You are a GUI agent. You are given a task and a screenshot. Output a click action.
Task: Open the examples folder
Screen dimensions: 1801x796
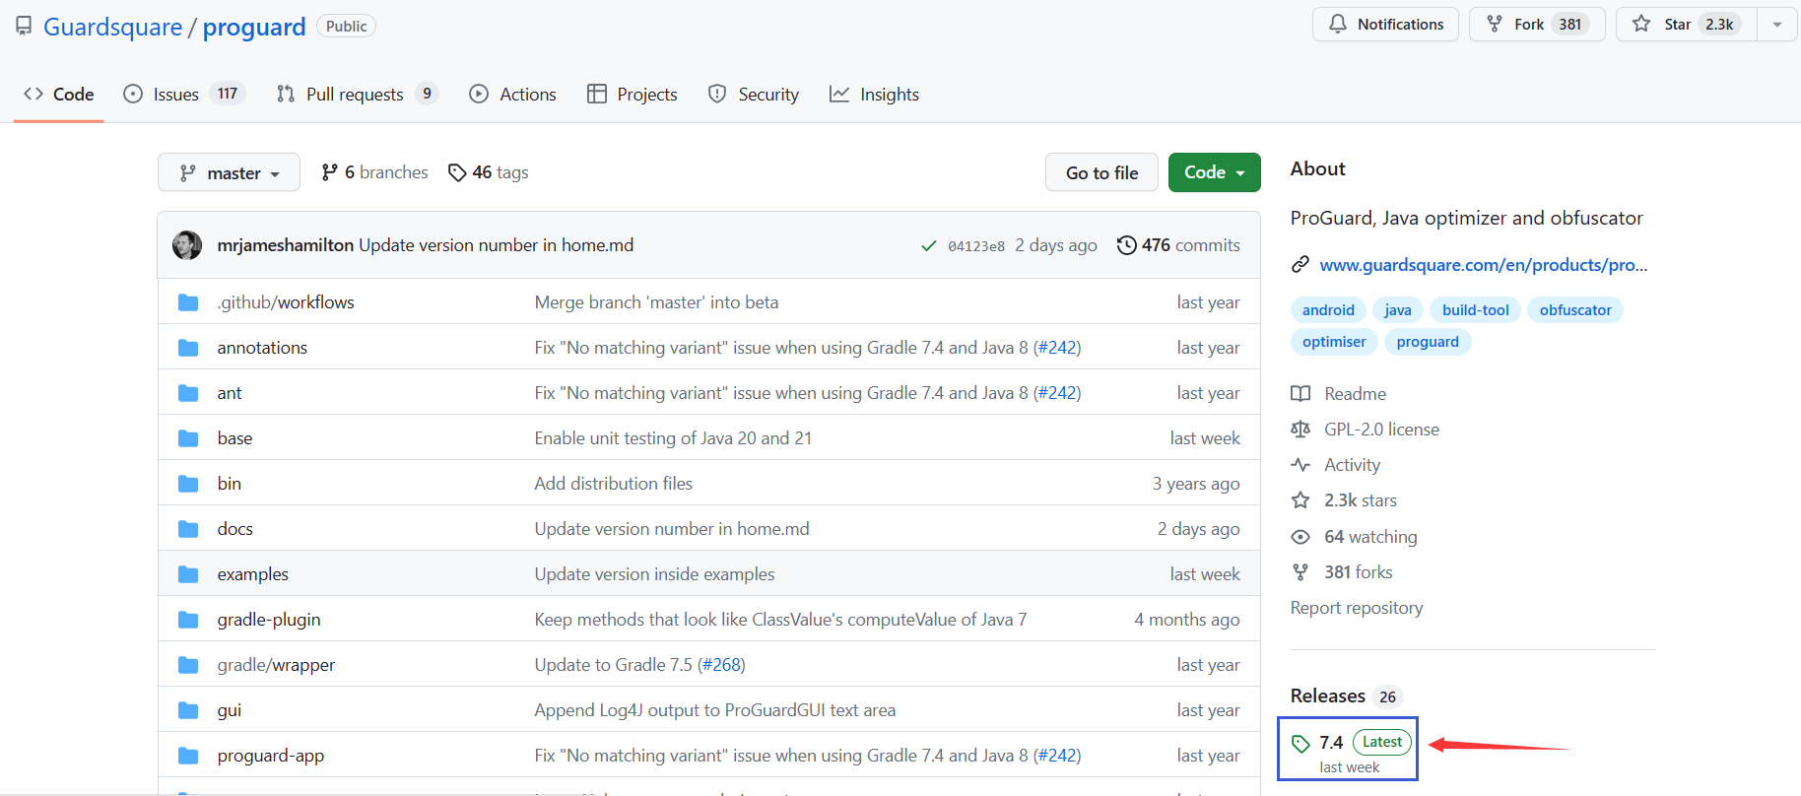click(x=253, y=574)
